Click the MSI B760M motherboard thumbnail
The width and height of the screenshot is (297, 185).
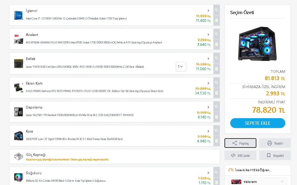point(19,39)
